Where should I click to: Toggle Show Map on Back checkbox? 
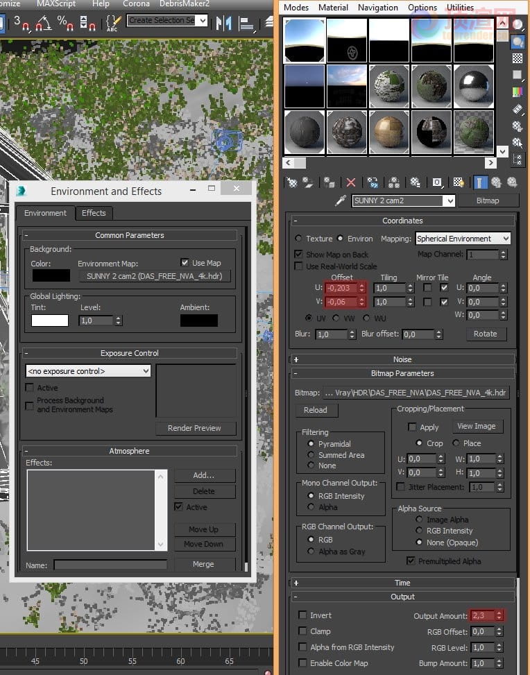(x=298, y=254)
